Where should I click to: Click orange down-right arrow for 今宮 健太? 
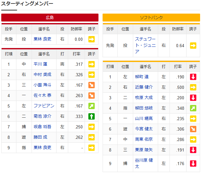point(193,129)
